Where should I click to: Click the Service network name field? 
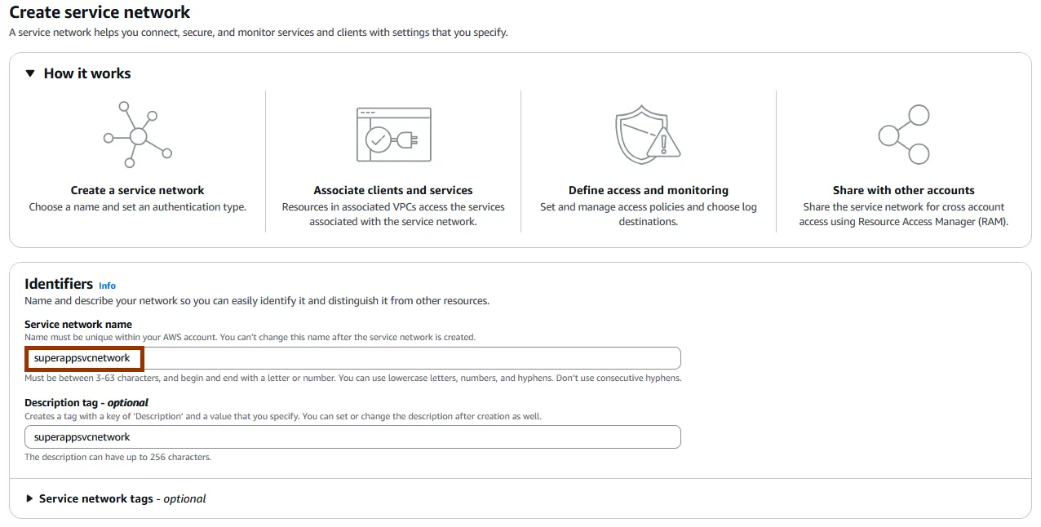pyautogui.click(x=352, y=358)
